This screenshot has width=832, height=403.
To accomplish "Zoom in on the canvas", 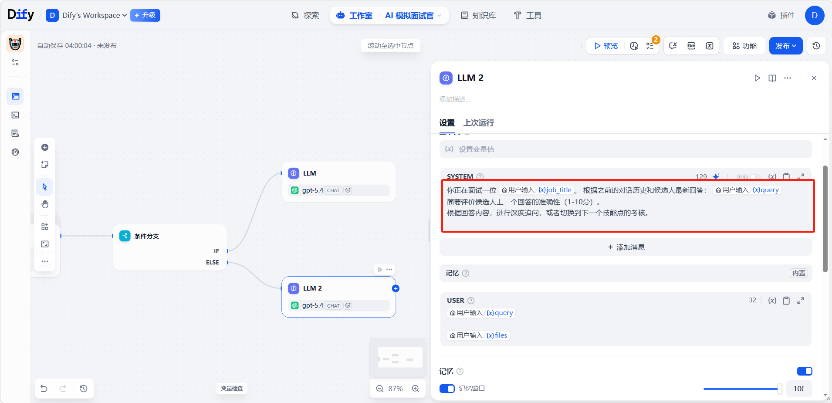I will point(416,389).
